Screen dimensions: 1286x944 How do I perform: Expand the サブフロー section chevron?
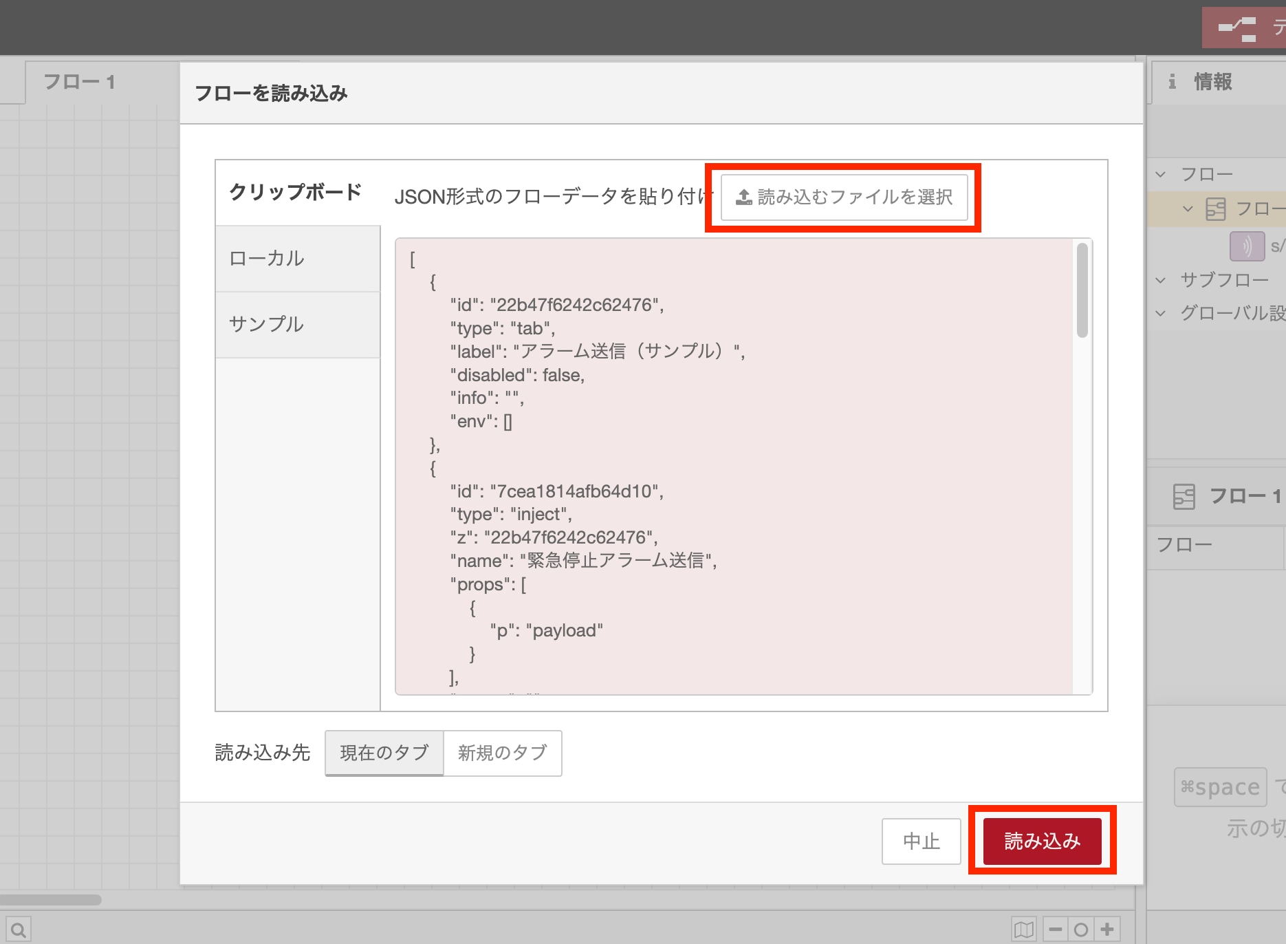[x=1161, y=280]
